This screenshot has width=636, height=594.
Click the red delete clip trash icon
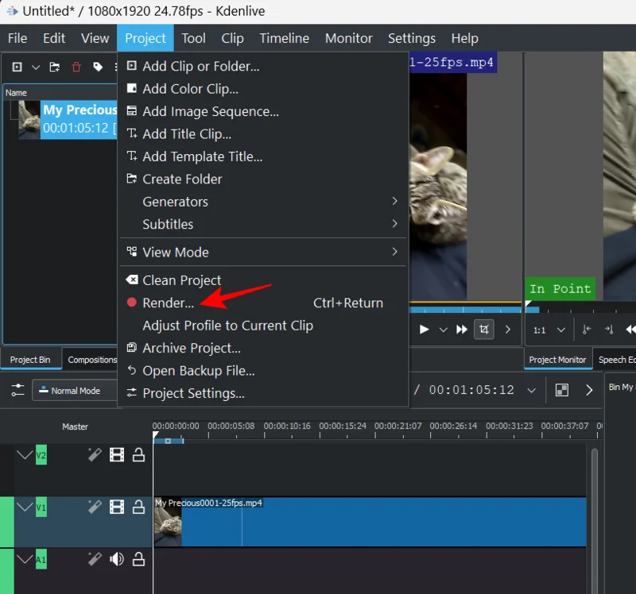pyautogui.click(x=76, y=67)
